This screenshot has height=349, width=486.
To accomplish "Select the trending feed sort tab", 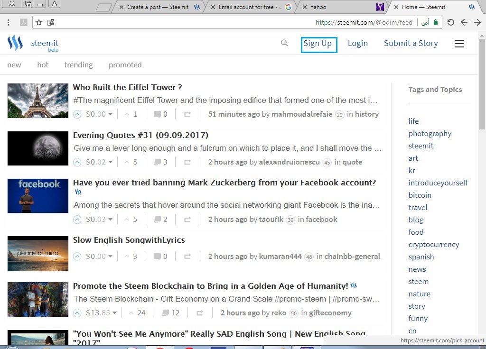I will click(78, 65).
